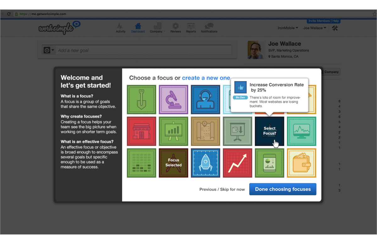This screenshot has height=244, width=377.
Task: Open the IronMobile dropdown
Action: pos(288,28)
